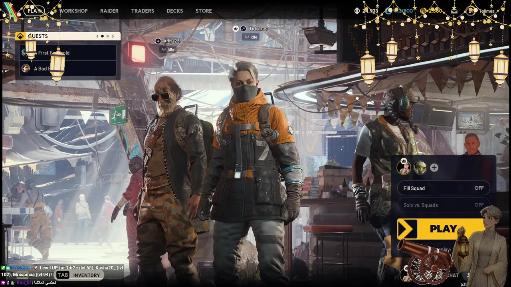The image size is (511, 287).
Task: Open the 'A Bad Feeling' quest row
Action: (x=68, y=69)
